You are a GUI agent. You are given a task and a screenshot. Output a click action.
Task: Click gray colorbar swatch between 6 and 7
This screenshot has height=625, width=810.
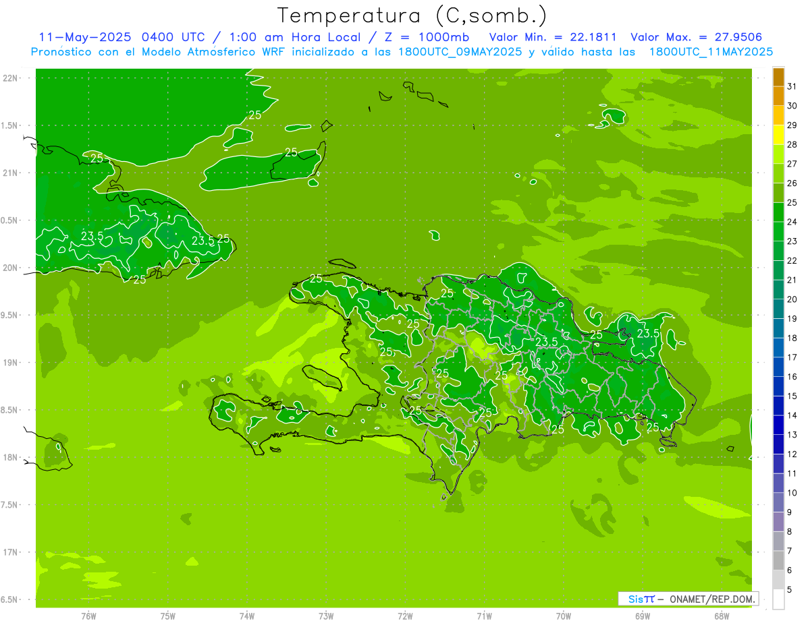coord(778,560)
